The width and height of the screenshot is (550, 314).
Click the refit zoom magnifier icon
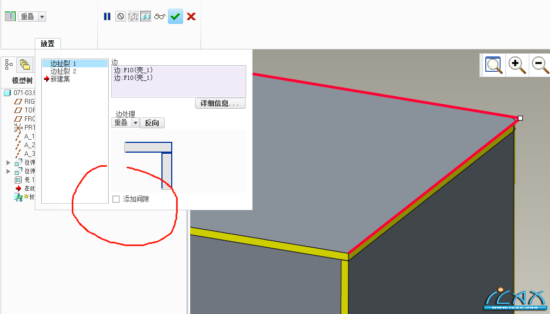coord(493,65)
